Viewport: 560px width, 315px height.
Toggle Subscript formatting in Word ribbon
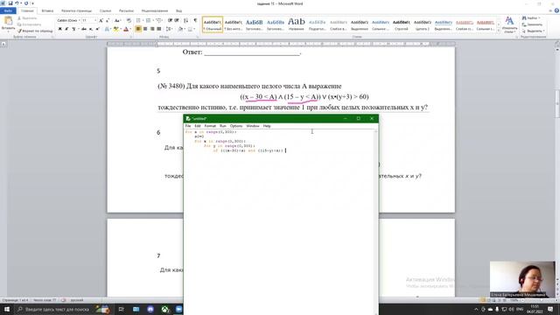point(91,29)
